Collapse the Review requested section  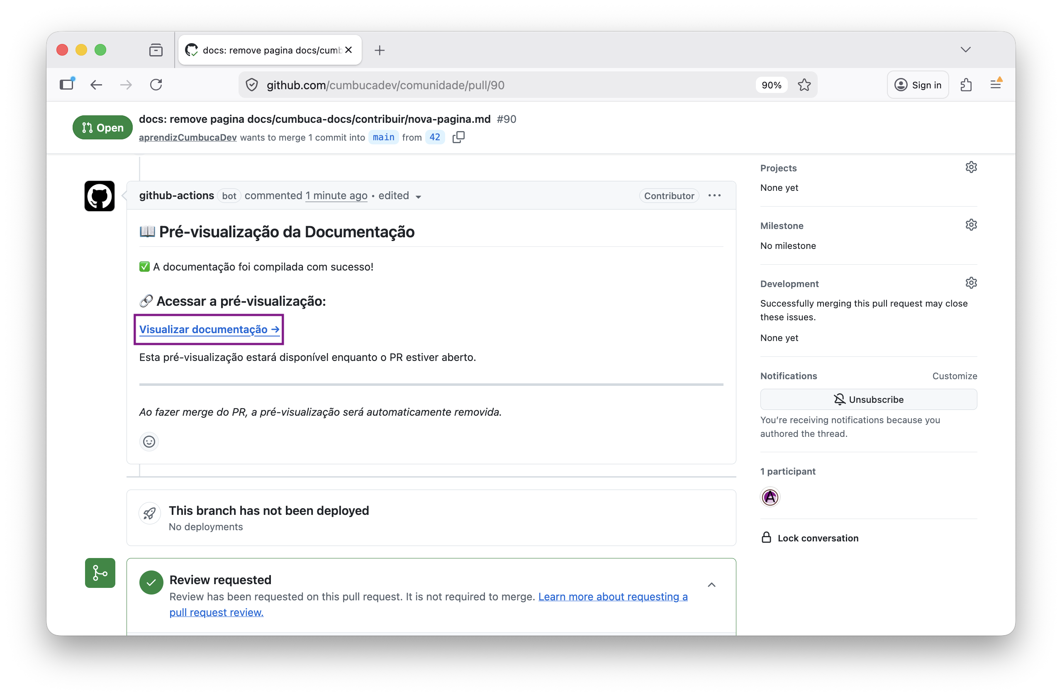point(712,585)
